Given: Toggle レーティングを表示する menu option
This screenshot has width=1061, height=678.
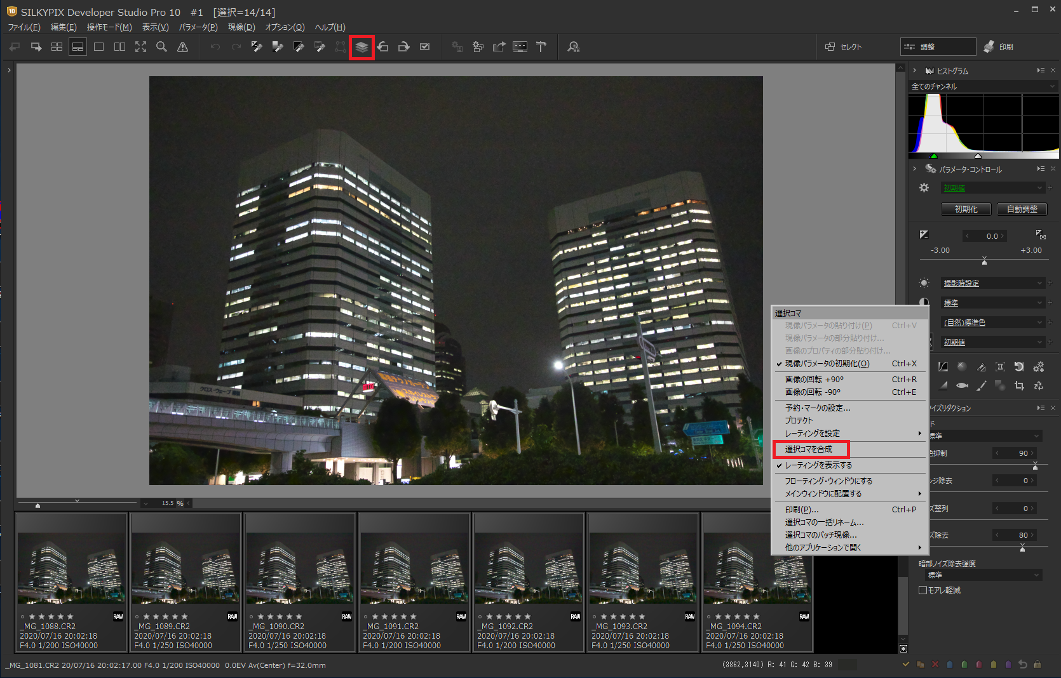Looking at the screenshot, I should point(849,465).
